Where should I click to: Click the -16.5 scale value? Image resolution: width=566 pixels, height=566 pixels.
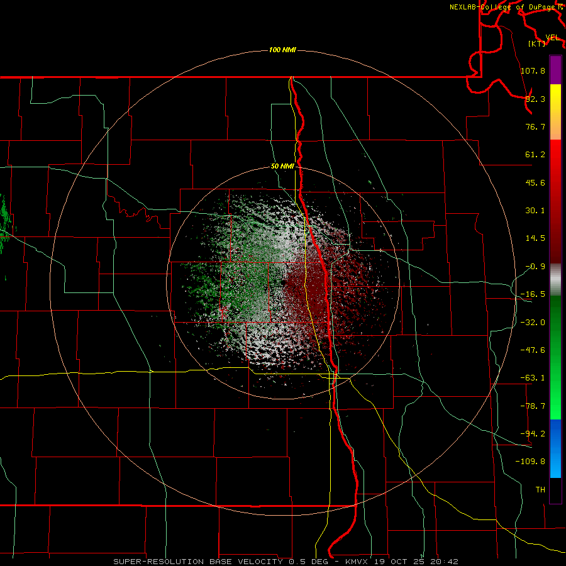click(533, 294)
